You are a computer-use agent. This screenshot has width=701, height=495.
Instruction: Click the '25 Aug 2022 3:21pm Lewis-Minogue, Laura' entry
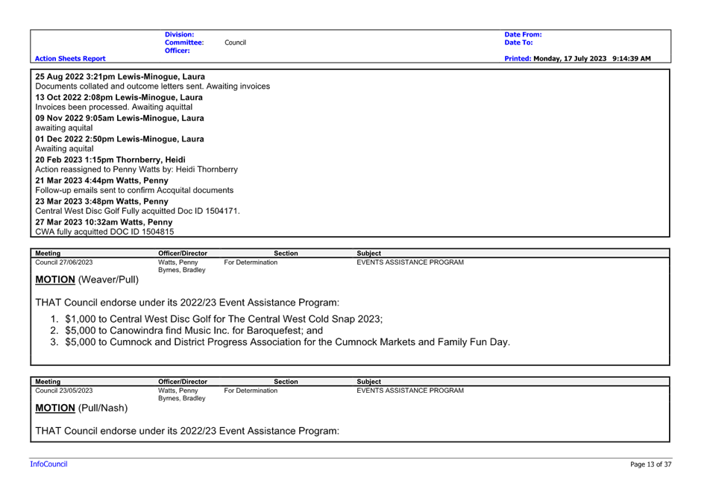click(x=120, y=76)
